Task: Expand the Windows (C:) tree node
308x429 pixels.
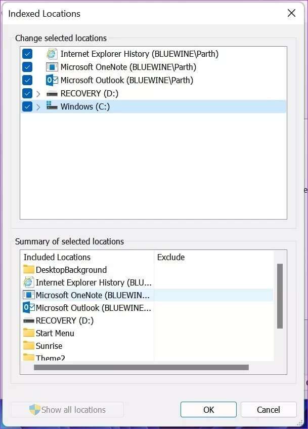Action: click(38, 107)
